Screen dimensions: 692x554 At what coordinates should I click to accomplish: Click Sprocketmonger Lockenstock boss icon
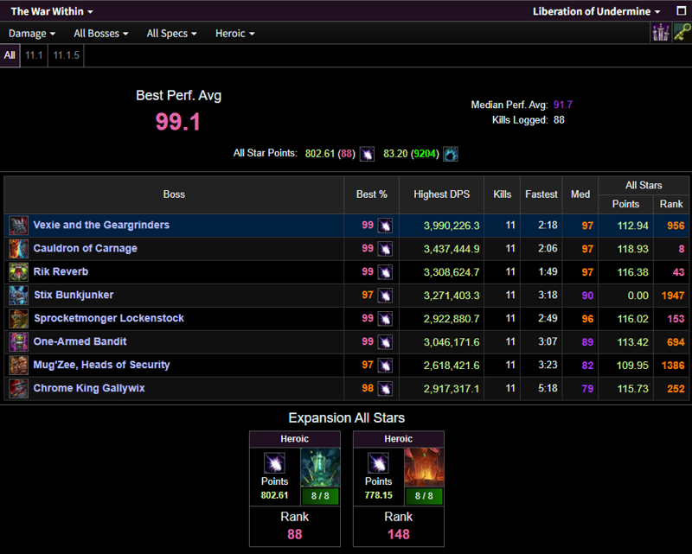tap(18, 318)
